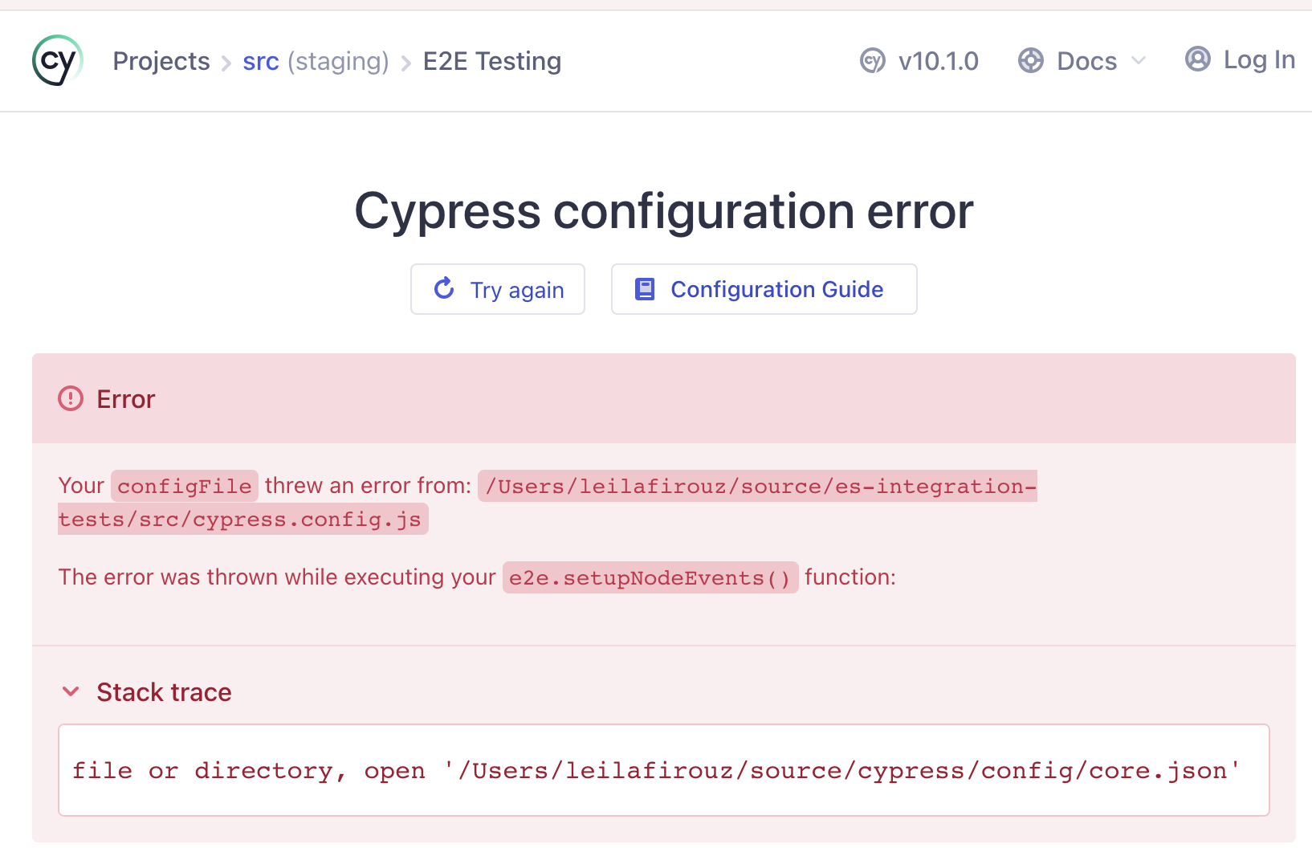Image resolution: width=1312 pixels, height=856 pixels.
Task: Open the Docs dropdown menu
Action: [x=1086, y=60]
